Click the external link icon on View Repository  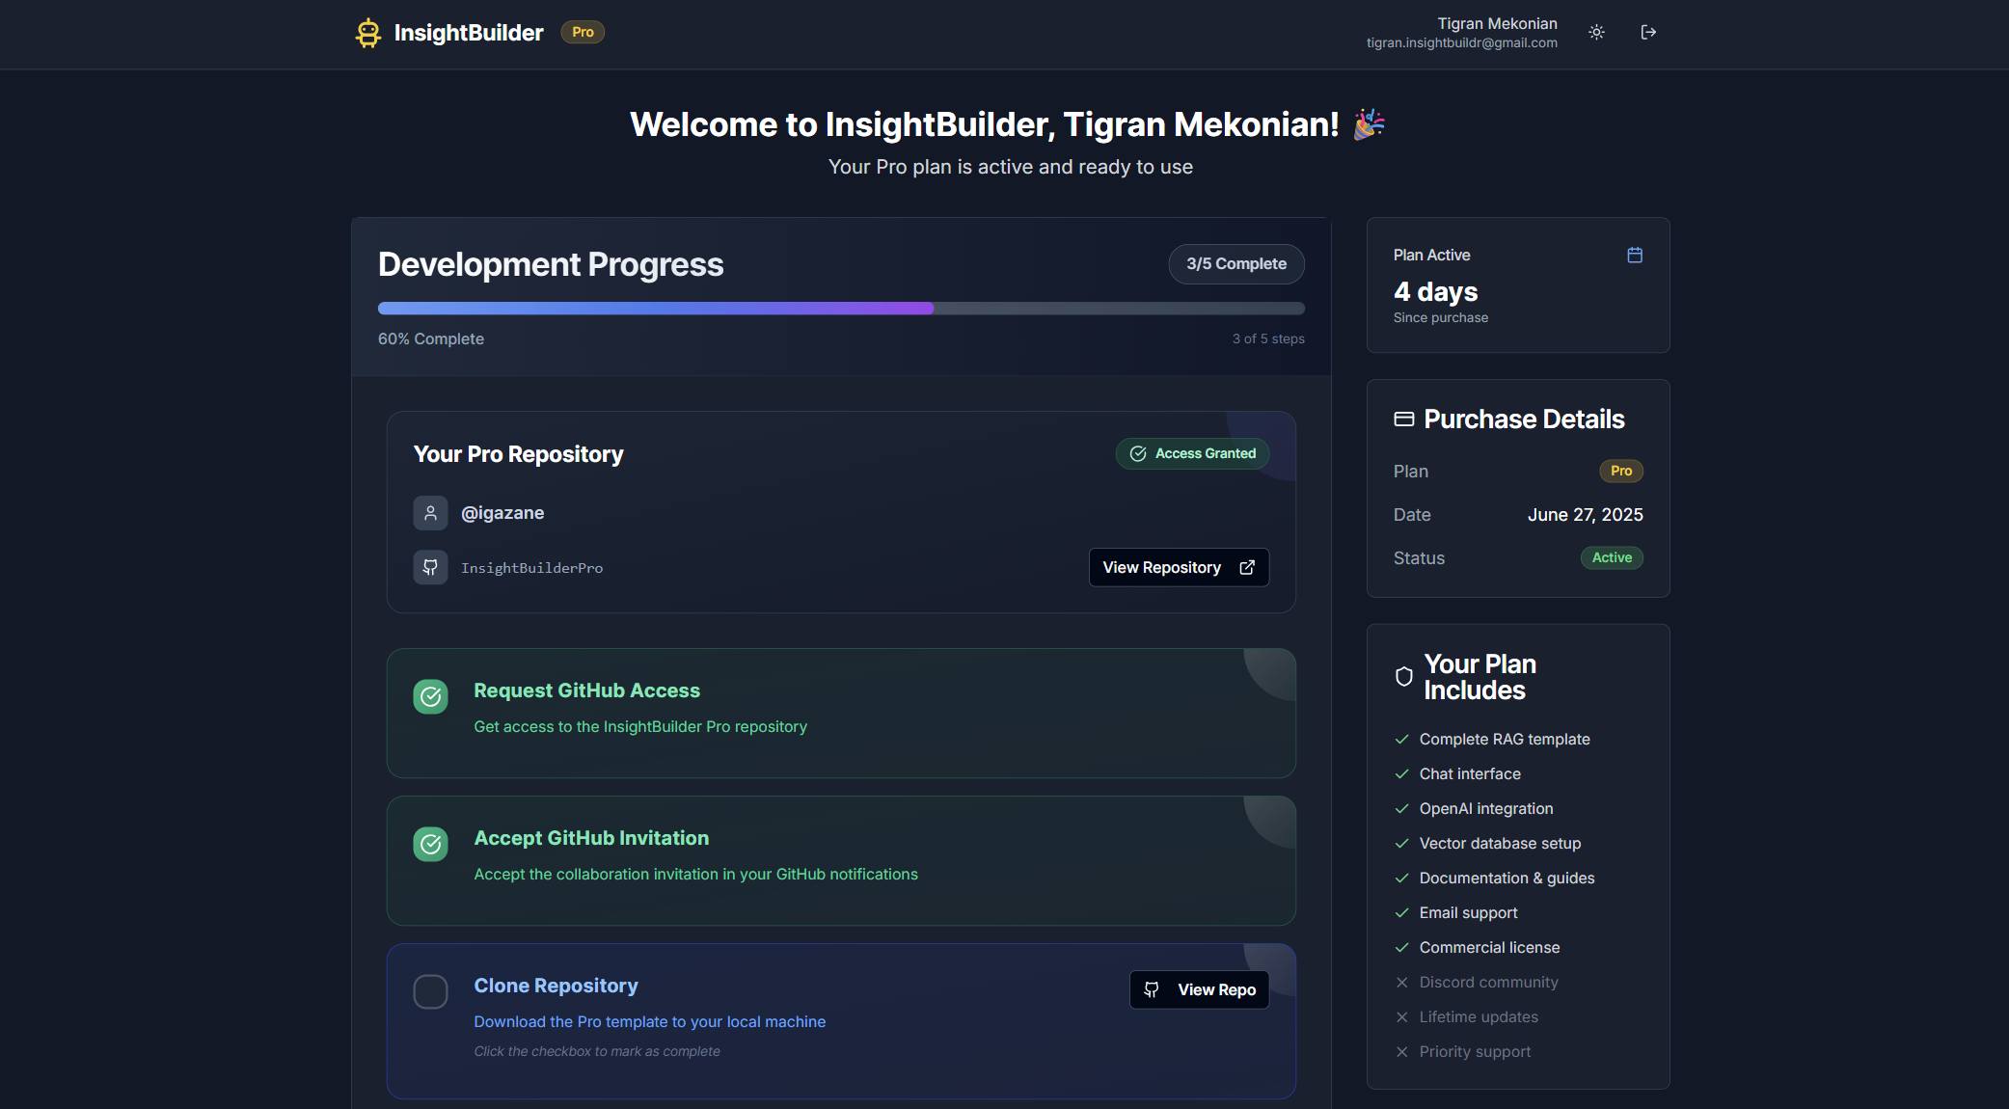[1246, 567]
